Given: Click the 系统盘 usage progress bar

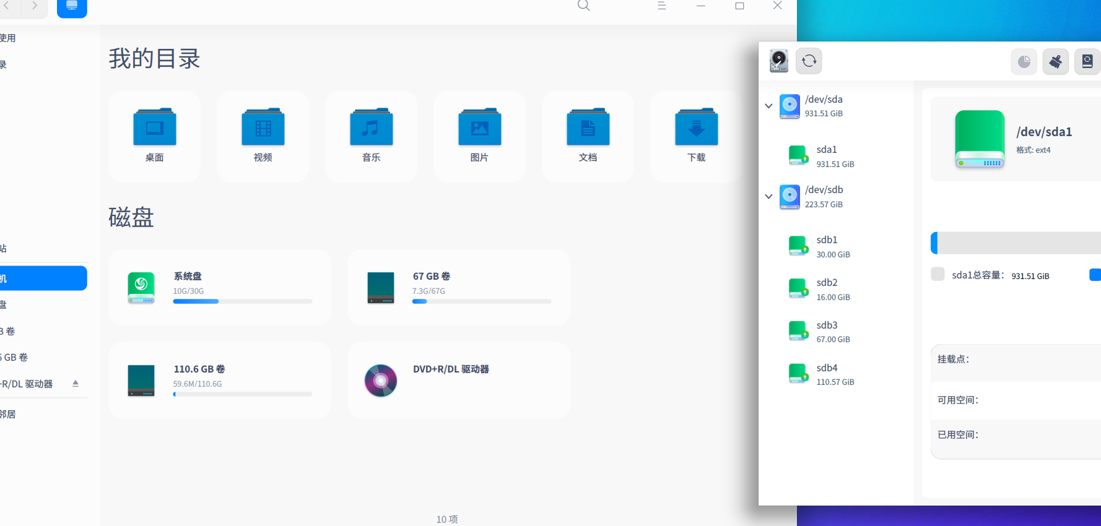Looking at the screenshot, I should [243, 301].
